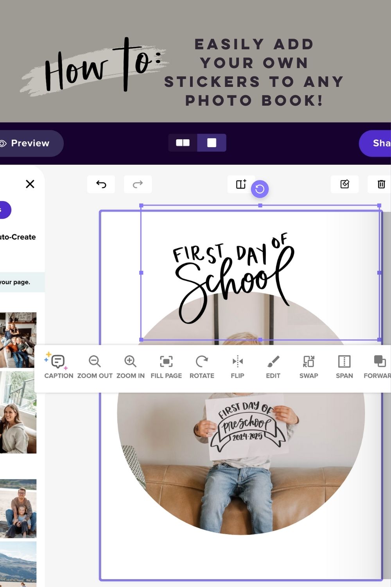Redo the last change
The width and height of the screenshot is (391, 587).
click(138, 184)
